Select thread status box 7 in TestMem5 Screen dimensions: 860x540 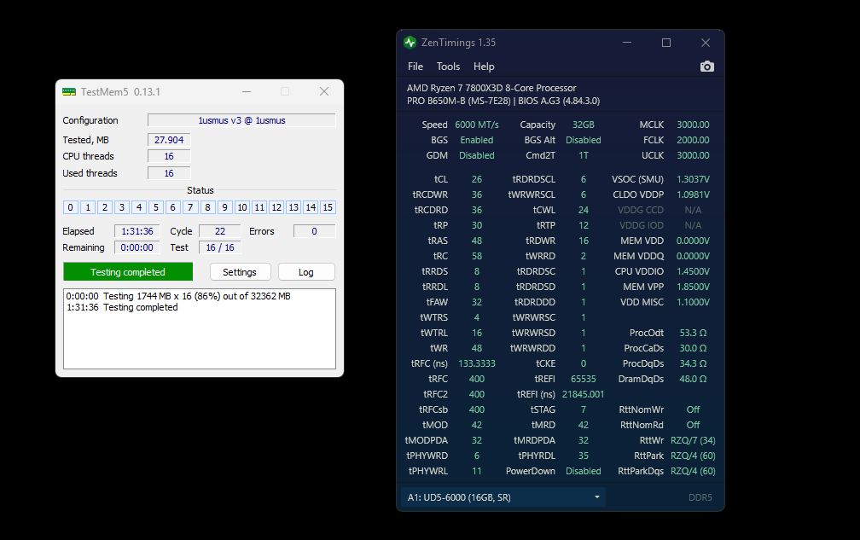(190, 207)
